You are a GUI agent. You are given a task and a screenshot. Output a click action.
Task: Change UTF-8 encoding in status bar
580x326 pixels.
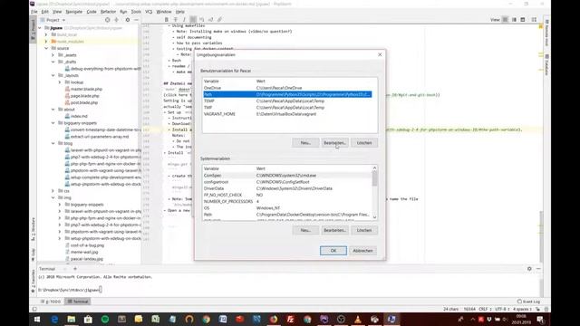(x=502, y=309)
